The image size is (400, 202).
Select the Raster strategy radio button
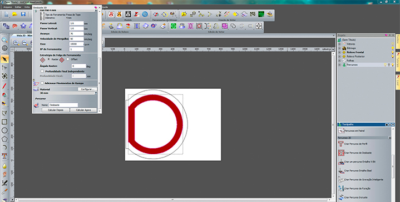pos(49,59)
